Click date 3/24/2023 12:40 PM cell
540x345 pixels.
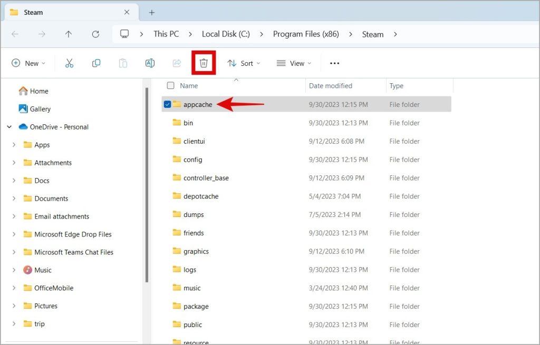click(338, 288)
